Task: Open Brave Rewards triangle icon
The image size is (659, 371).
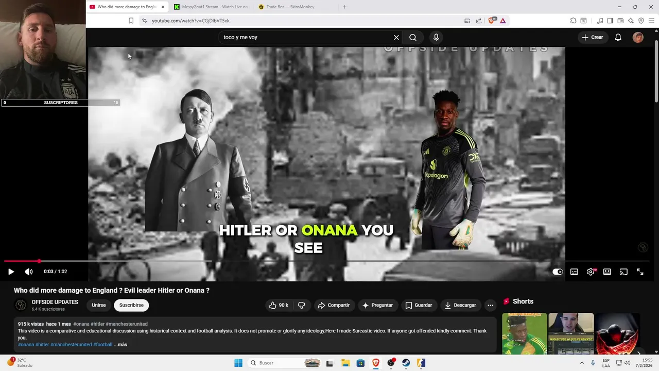Action: pyautogui.click(x=502, y=21)
